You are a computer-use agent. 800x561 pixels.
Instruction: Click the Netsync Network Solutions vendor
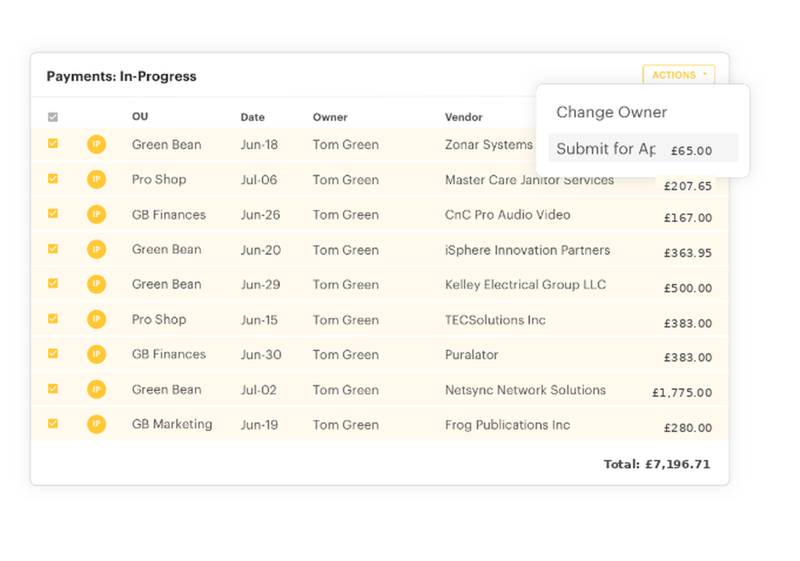pyautogui.click(x=525, y=390)
